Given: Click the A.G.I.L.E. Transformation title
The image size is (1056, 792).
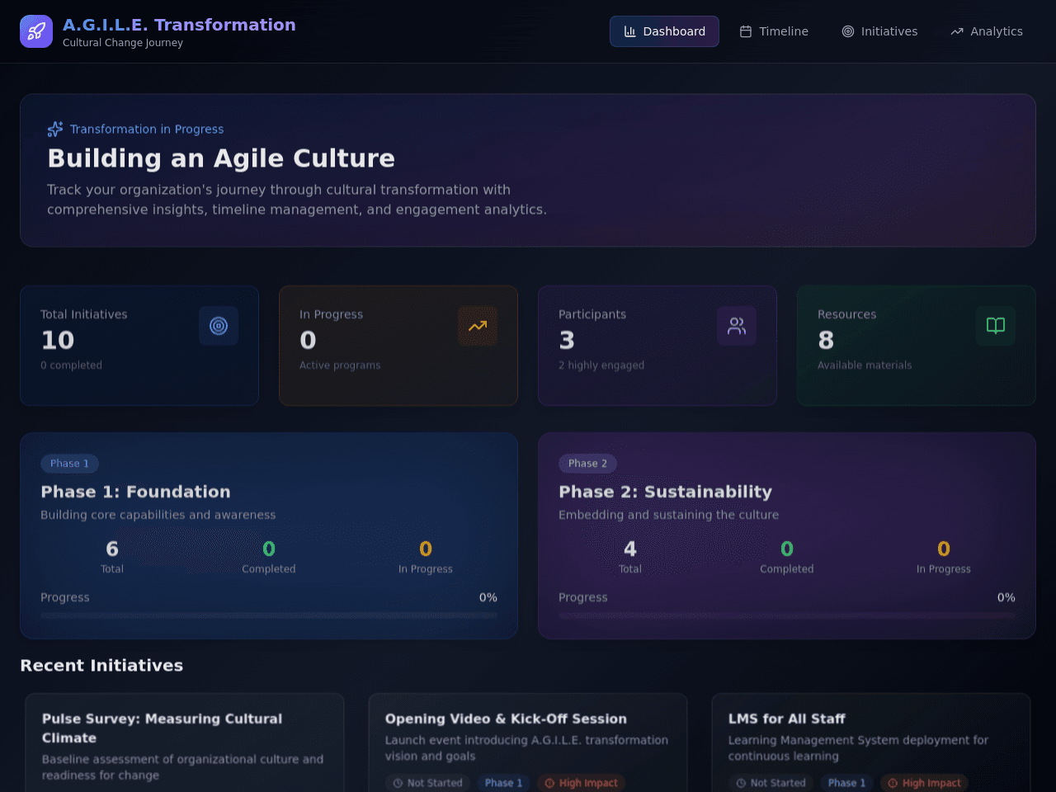Looking at the screenshot, I should click(179, 25).
